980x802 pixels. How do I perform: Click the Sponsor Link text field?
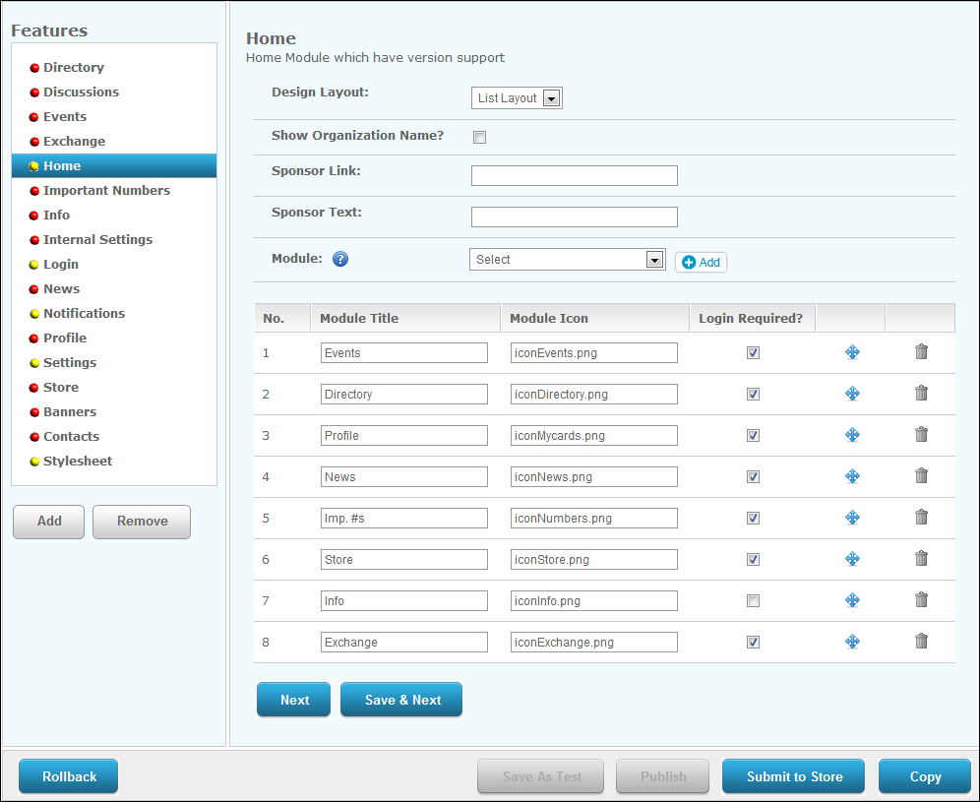coord(574,176)
